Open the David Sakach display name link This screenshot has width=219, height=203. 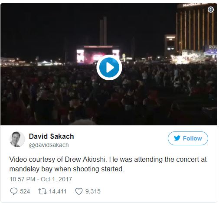(52, 136)
